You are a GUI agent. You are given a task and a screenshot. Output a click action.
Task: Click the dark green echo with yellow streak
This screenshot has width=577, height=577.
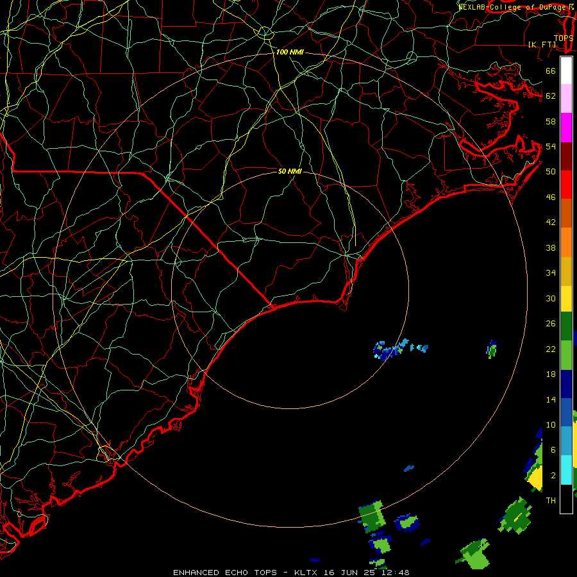[x=515, y=515]
